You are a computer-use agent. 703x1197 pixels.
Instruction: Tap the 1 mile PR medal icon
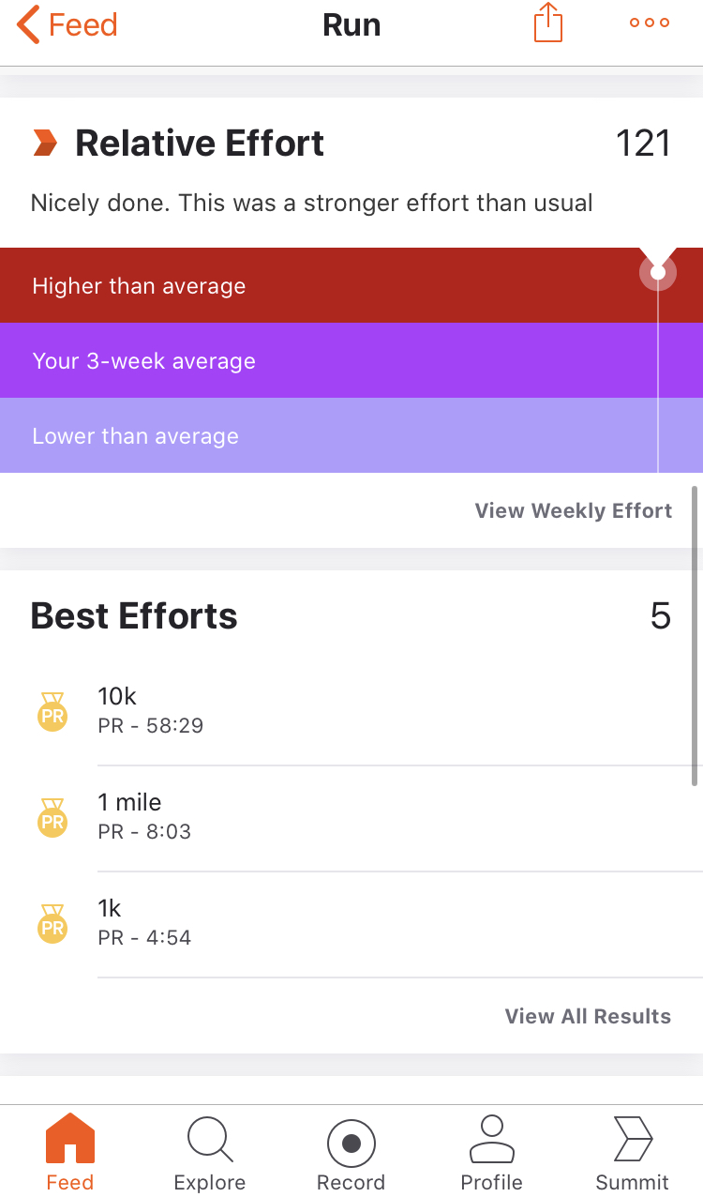point(52,817)
